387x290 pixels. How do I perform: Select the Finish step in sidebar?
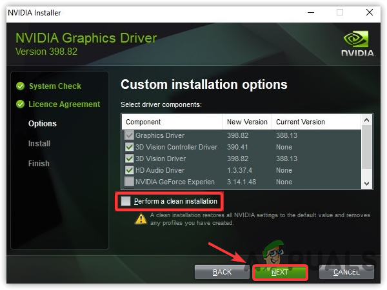pos(39,164)
